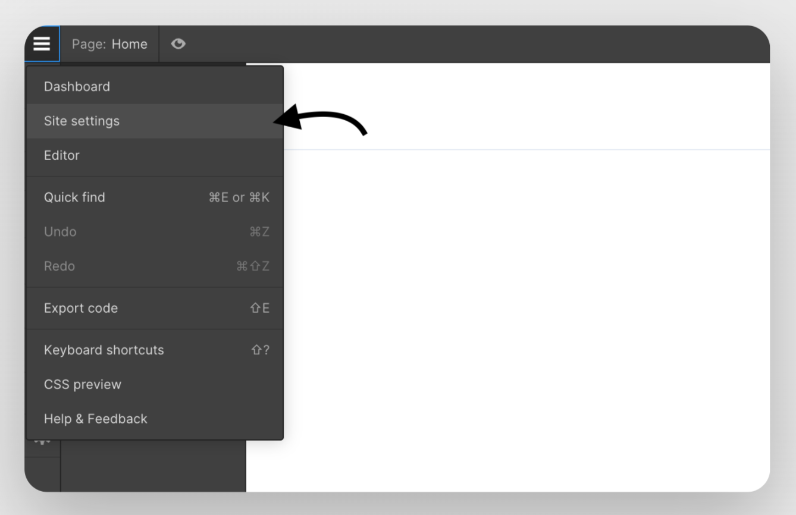The width and height of the screenshot is (796, 515).
Task: Open Site settings from the menu
Action: [155, 121]
